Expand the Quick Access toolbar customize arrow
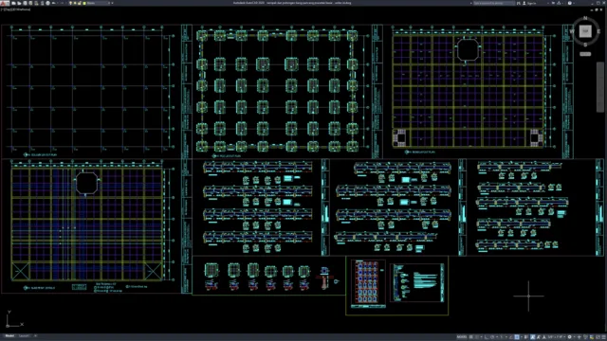607x341 pixels. point(112,3)
